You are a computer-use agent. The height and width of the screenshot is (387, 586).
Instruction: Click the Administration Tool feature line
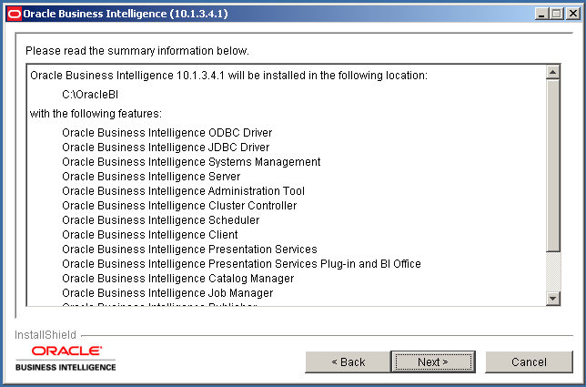183,191
